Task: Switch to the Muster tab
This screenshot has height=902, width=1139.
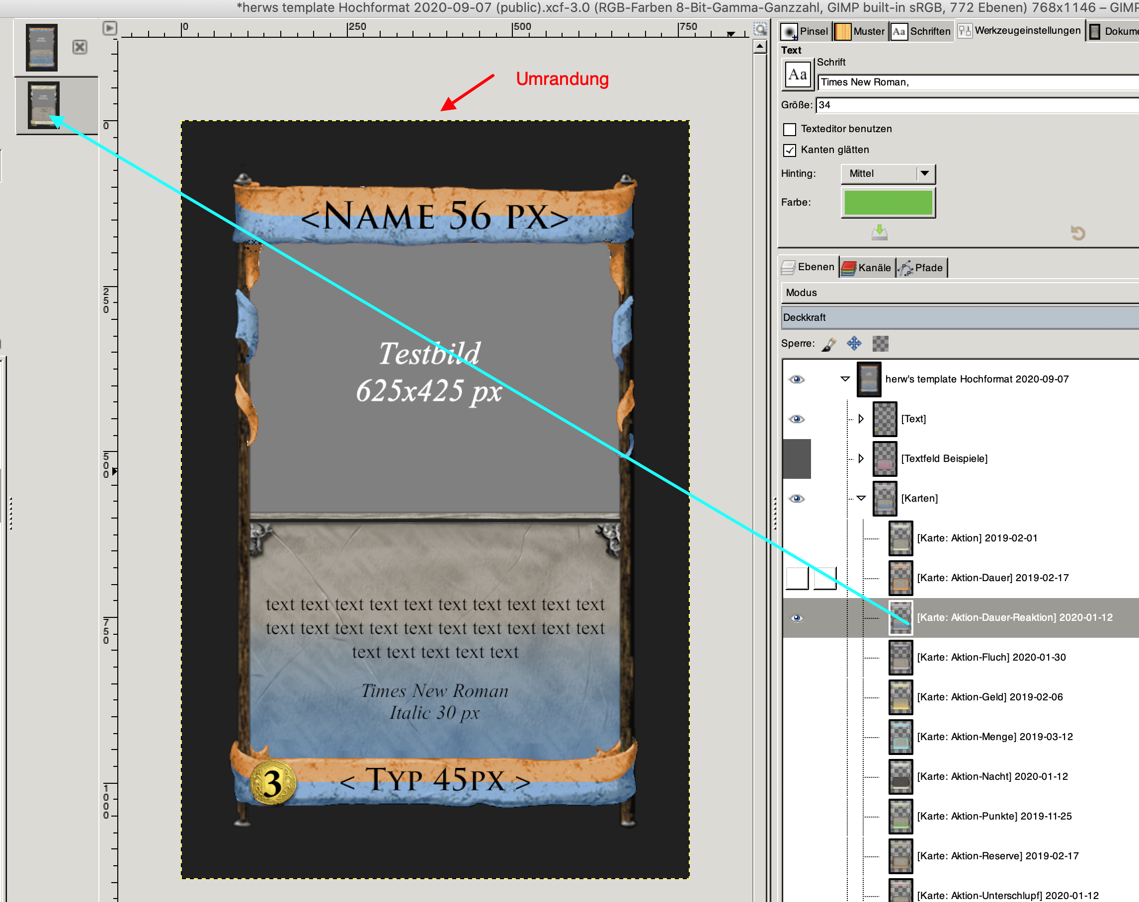Action: 860,31
